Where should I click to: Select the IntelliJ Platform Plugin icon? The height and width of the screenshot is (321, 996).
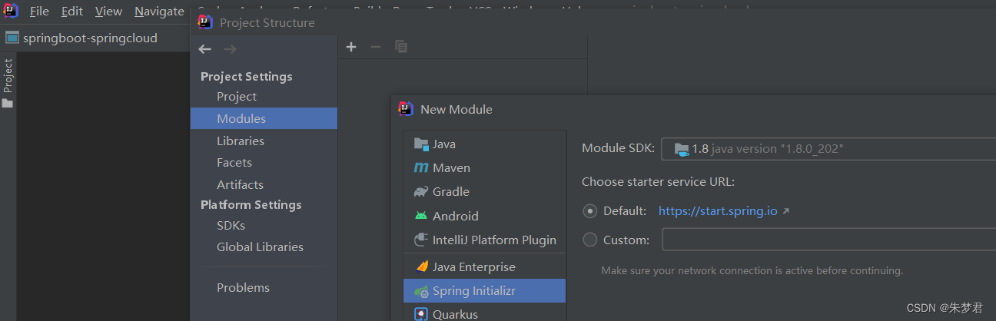420,240
